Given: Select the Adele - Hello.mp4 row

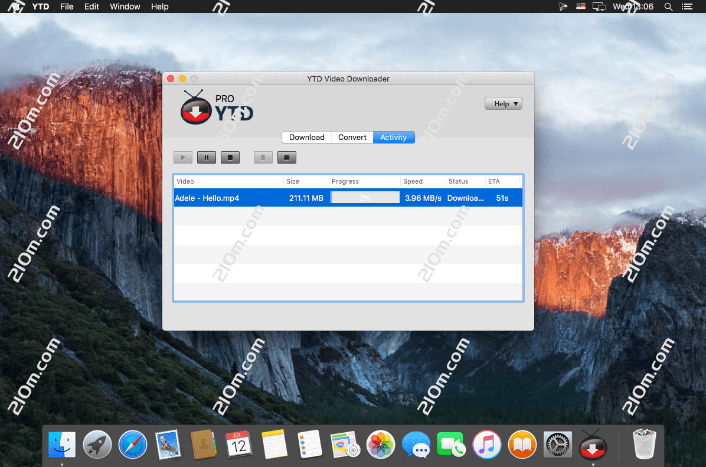Looking at the screenshot, I should click(348, 198).
